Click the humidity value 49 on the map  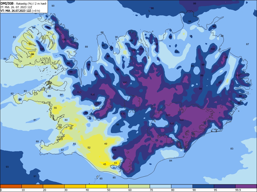tap(106, 144)
